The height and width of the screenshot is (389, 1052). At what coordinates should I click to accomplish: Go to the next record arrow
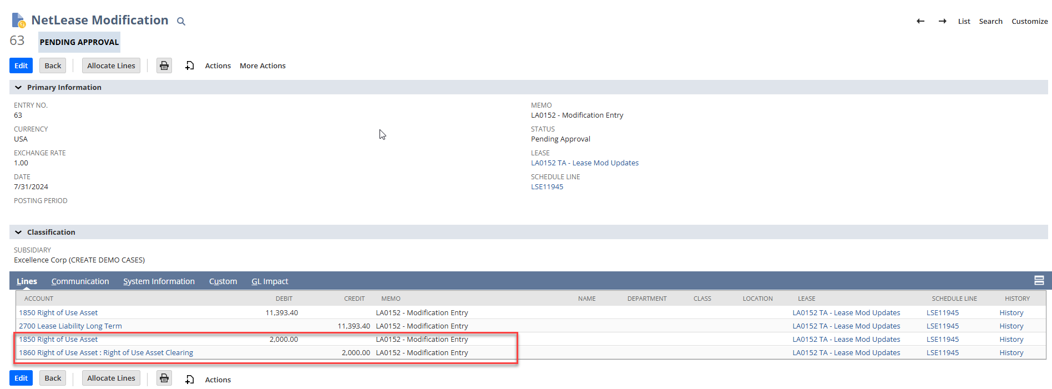click(942, 21)
